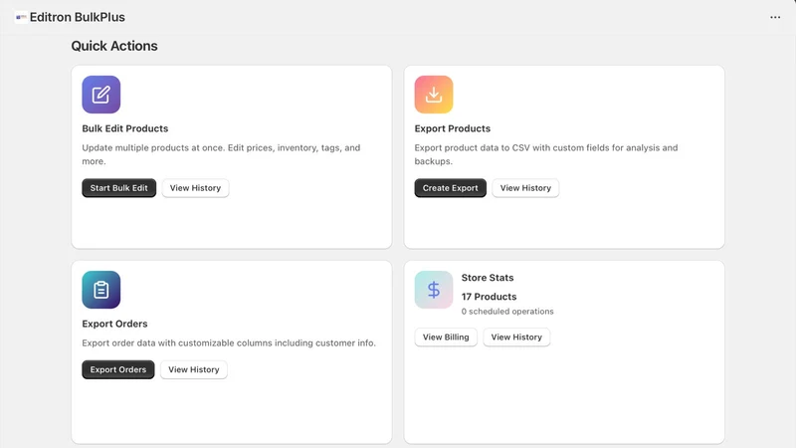Click the Quick Actions heading
Image resolution: width=796 pixels, height=448 pixels.
click(114, 46)
